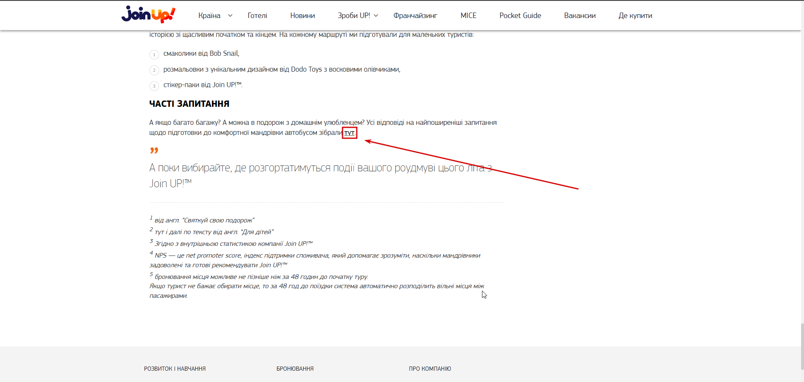Click the БРОНЮВАННЯ footer heading

295,369
